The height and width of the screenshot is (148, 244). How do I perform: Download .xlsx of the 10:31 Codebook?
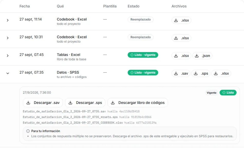coord(181,38)
